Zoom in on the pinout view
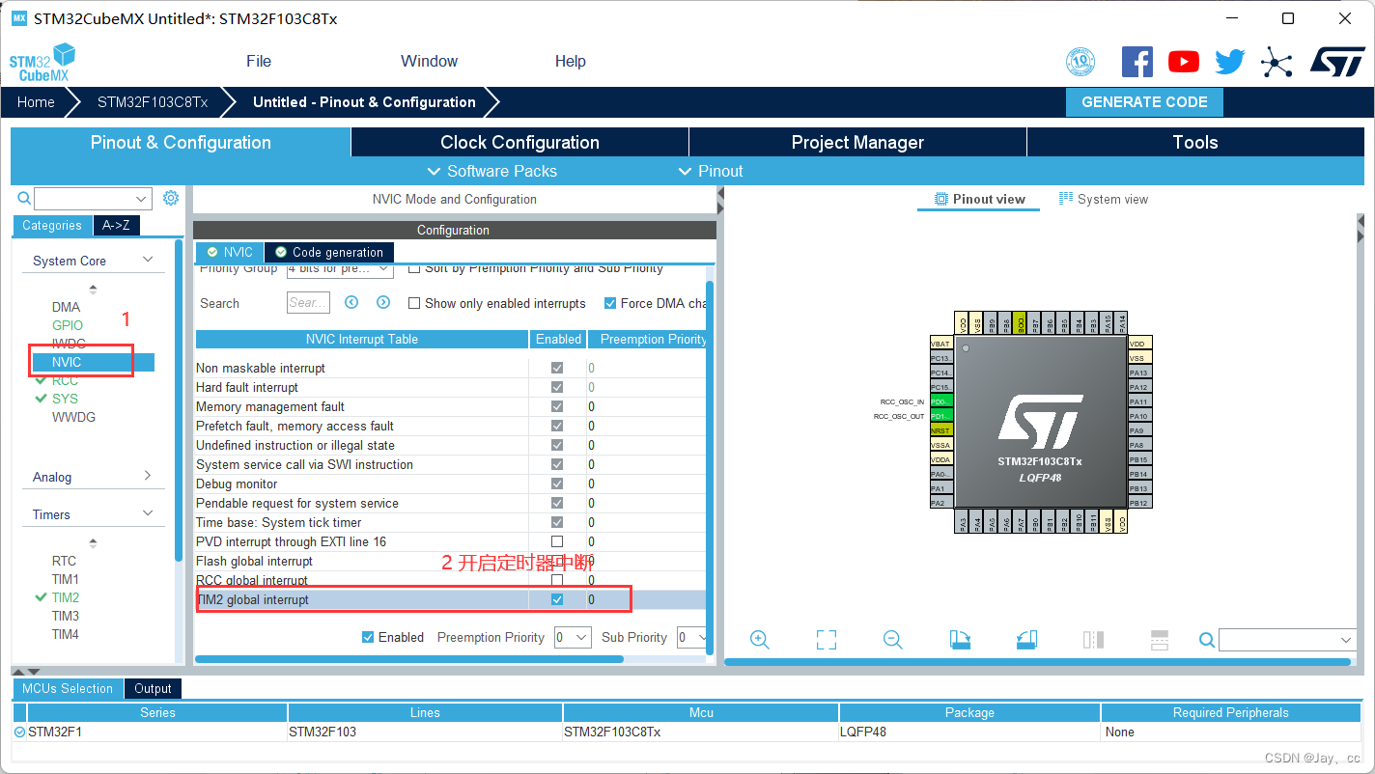 760,640
